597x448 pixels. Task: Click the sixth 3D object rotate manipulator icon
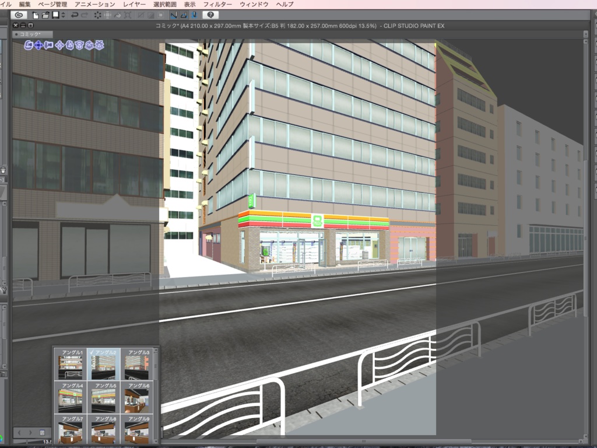(x=79, y=45)
